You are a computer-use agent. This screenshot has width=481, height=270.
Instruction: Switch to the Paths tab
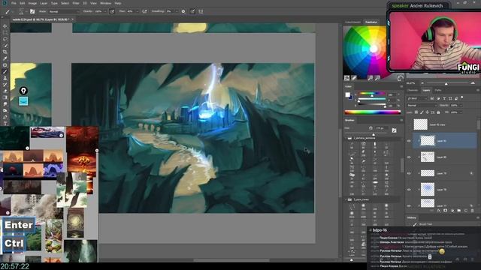click(438, 90)
